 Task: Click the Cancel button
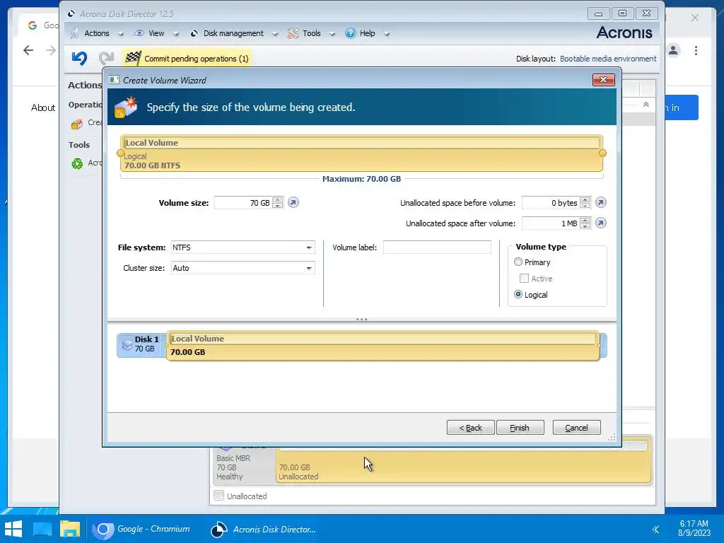576,428
